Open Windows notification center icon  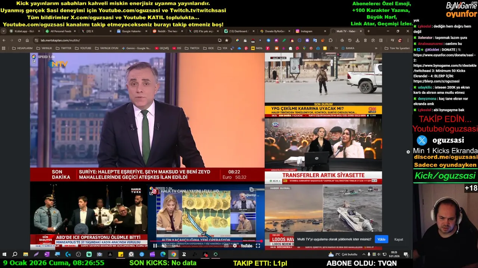coord(406,255)
